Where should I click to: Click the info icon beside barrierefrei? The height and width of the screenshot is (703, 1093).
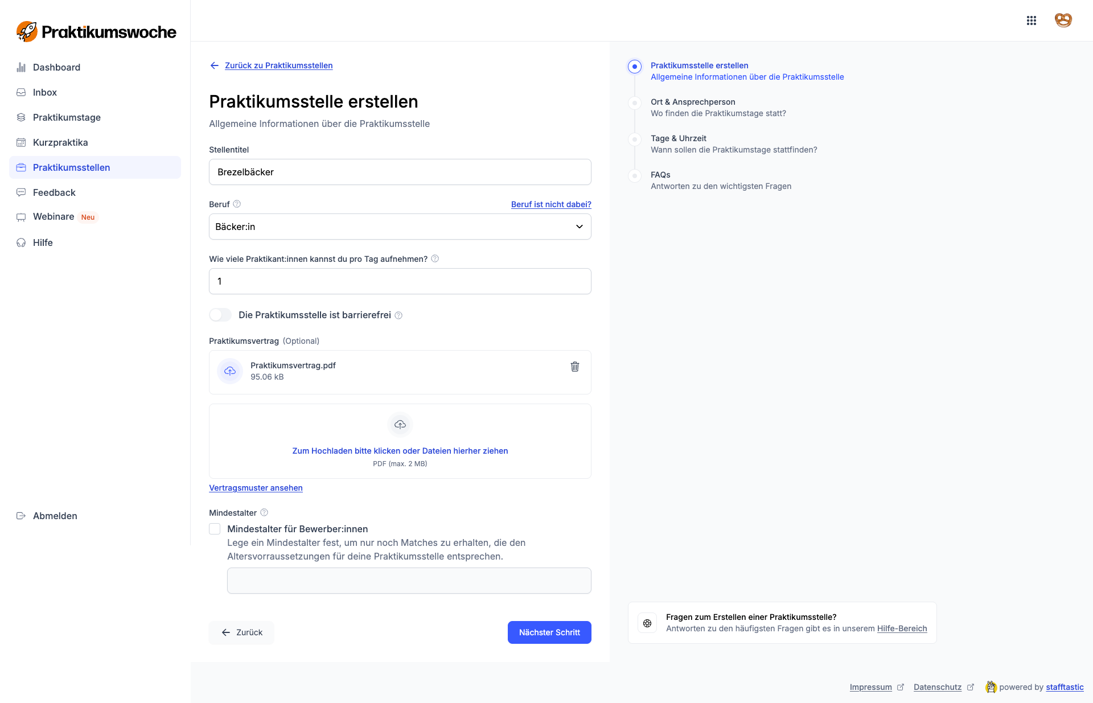[398, 315]
